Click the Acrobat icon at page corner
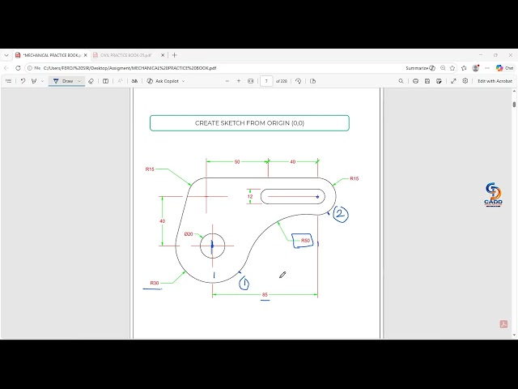 (503, 324)
